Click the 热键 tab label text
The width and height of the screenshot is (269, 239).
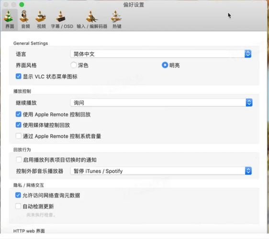pos(117,26)
